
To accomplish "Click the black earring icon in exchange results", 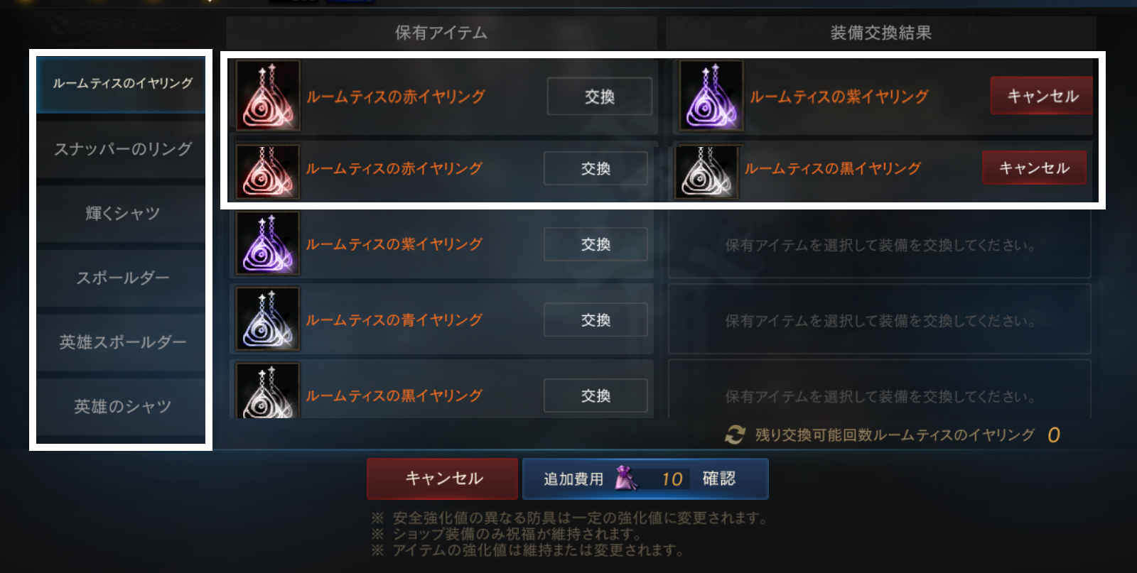I will click(707, 171).
